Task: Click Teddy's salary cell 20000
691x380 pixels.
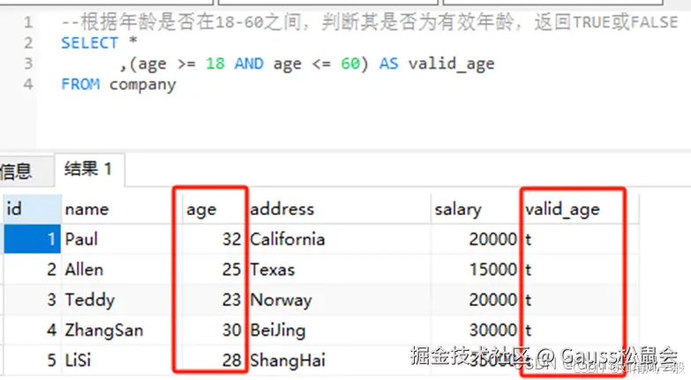Action: 476,300
